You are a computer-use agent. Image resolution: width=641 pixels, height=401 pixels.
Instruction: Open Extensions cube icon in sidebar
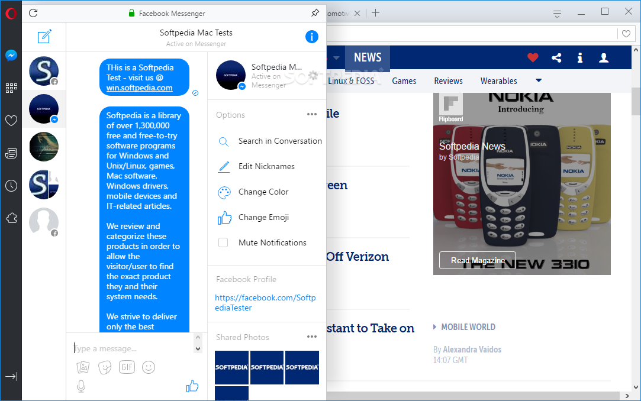pyautogui.click(x=11, y=218)
